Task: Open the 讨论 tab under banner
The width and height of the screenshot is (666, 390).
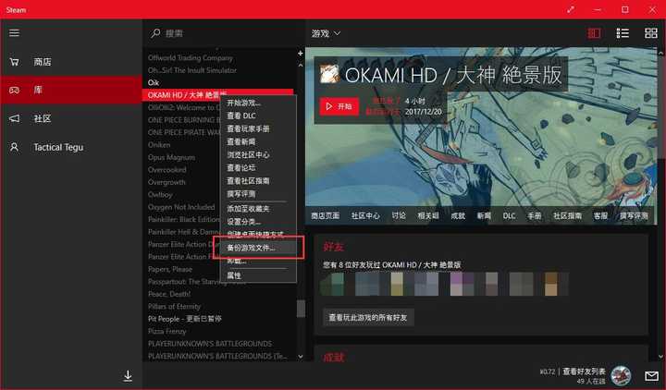Action: pyautogui.click(x=399, y=216)
